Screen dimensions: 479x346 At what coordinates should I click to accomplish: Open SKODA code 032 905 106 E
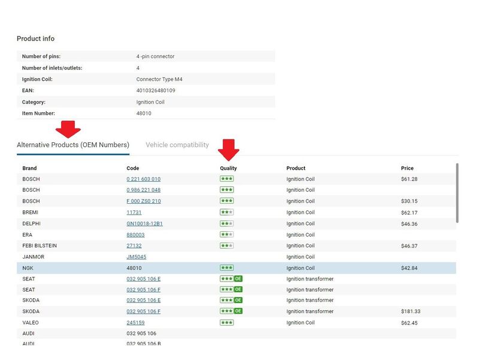144,300
